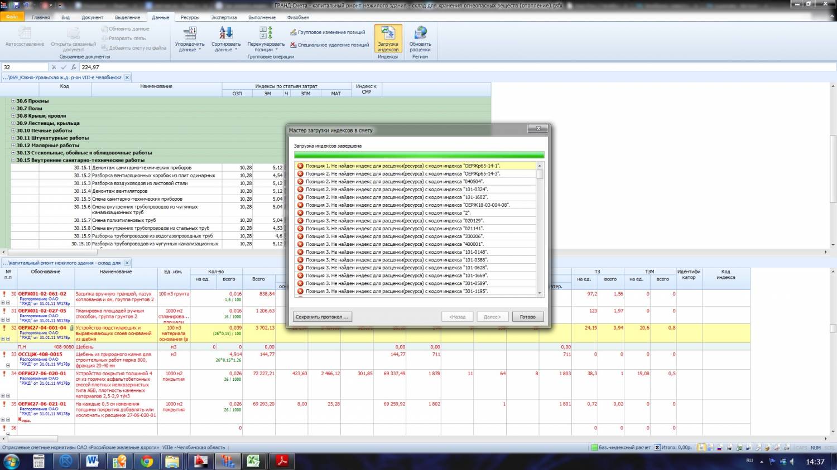Click Специальное удаление позиций icon
This screenshot has width=837, height=470.
(294, 45)
